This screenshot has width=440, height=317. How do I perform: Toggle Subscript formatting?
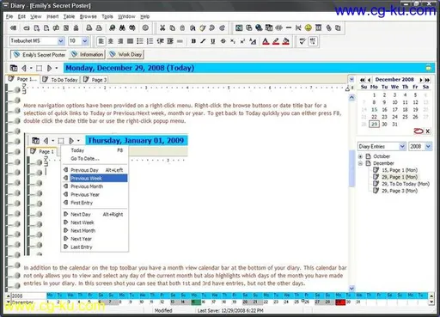pos(233,41)
